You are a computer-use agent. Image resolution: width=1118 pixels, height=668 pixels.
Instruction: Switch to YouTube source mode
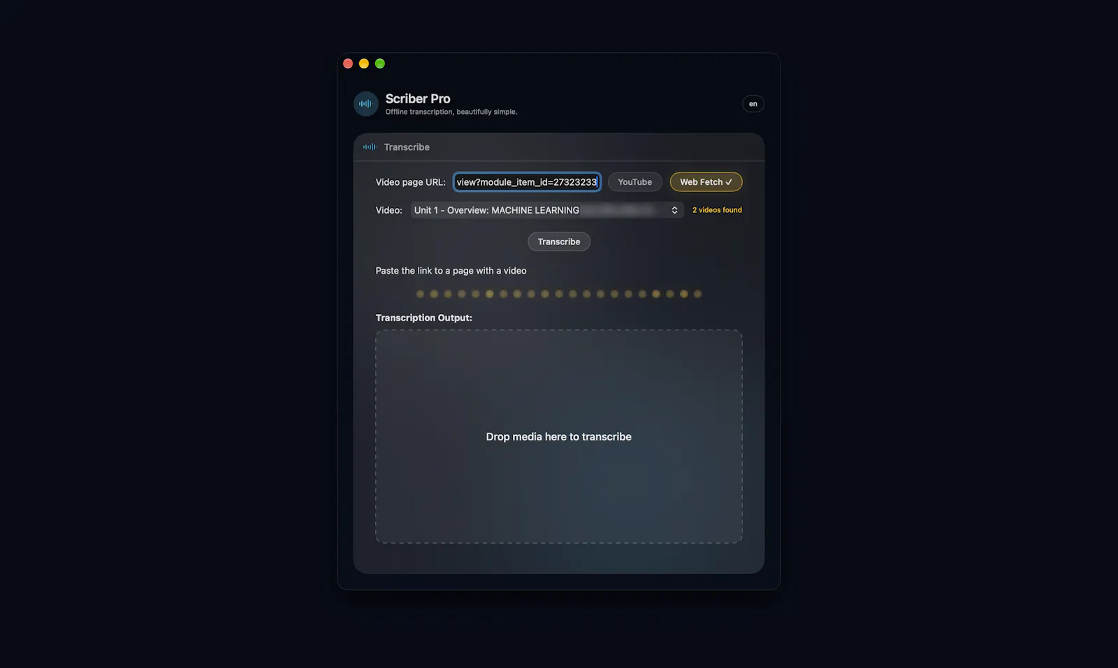point(634,182)
